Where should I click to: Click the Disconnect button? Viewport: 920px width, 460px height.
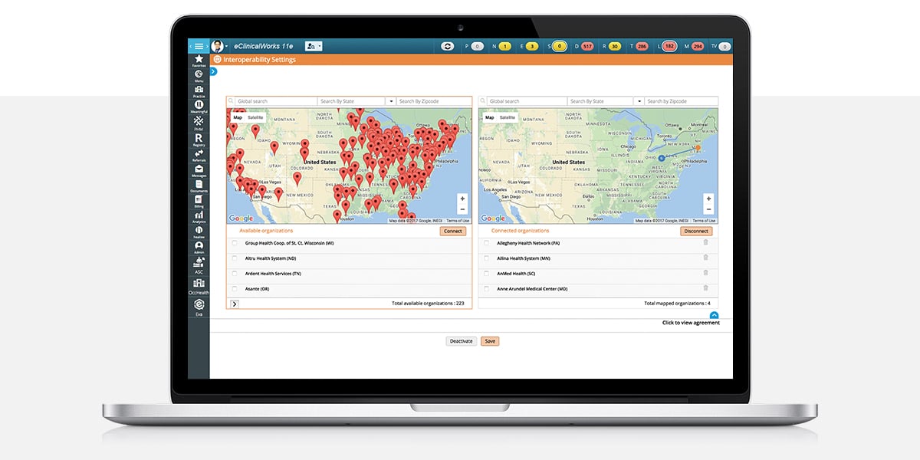pos(696,231)
